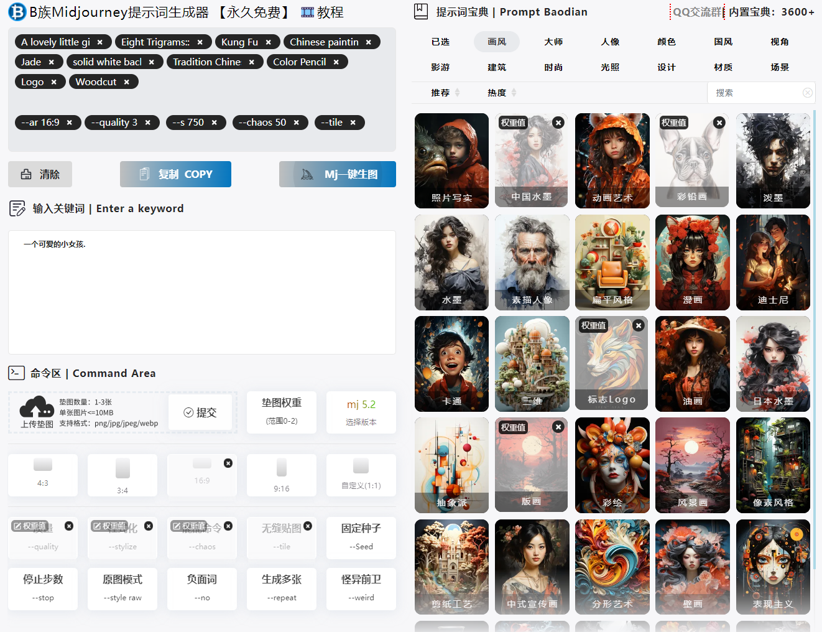
Task: Open the mj 5.2 version selector
Action: point(361,412)
